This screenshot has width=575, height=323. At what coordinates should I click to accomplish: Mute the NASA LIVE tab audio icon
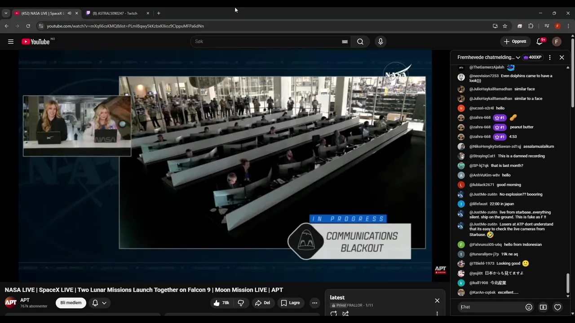point(69,13)
